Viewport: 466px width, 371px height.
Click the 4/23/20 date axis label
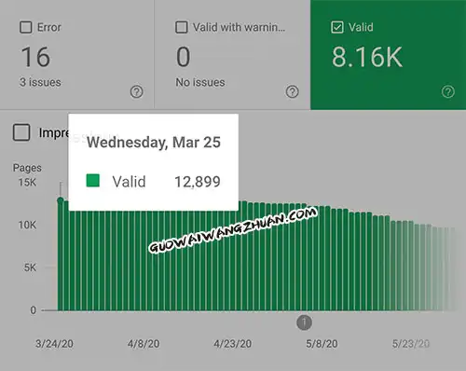pyautogui.click(x=232, y=344)
